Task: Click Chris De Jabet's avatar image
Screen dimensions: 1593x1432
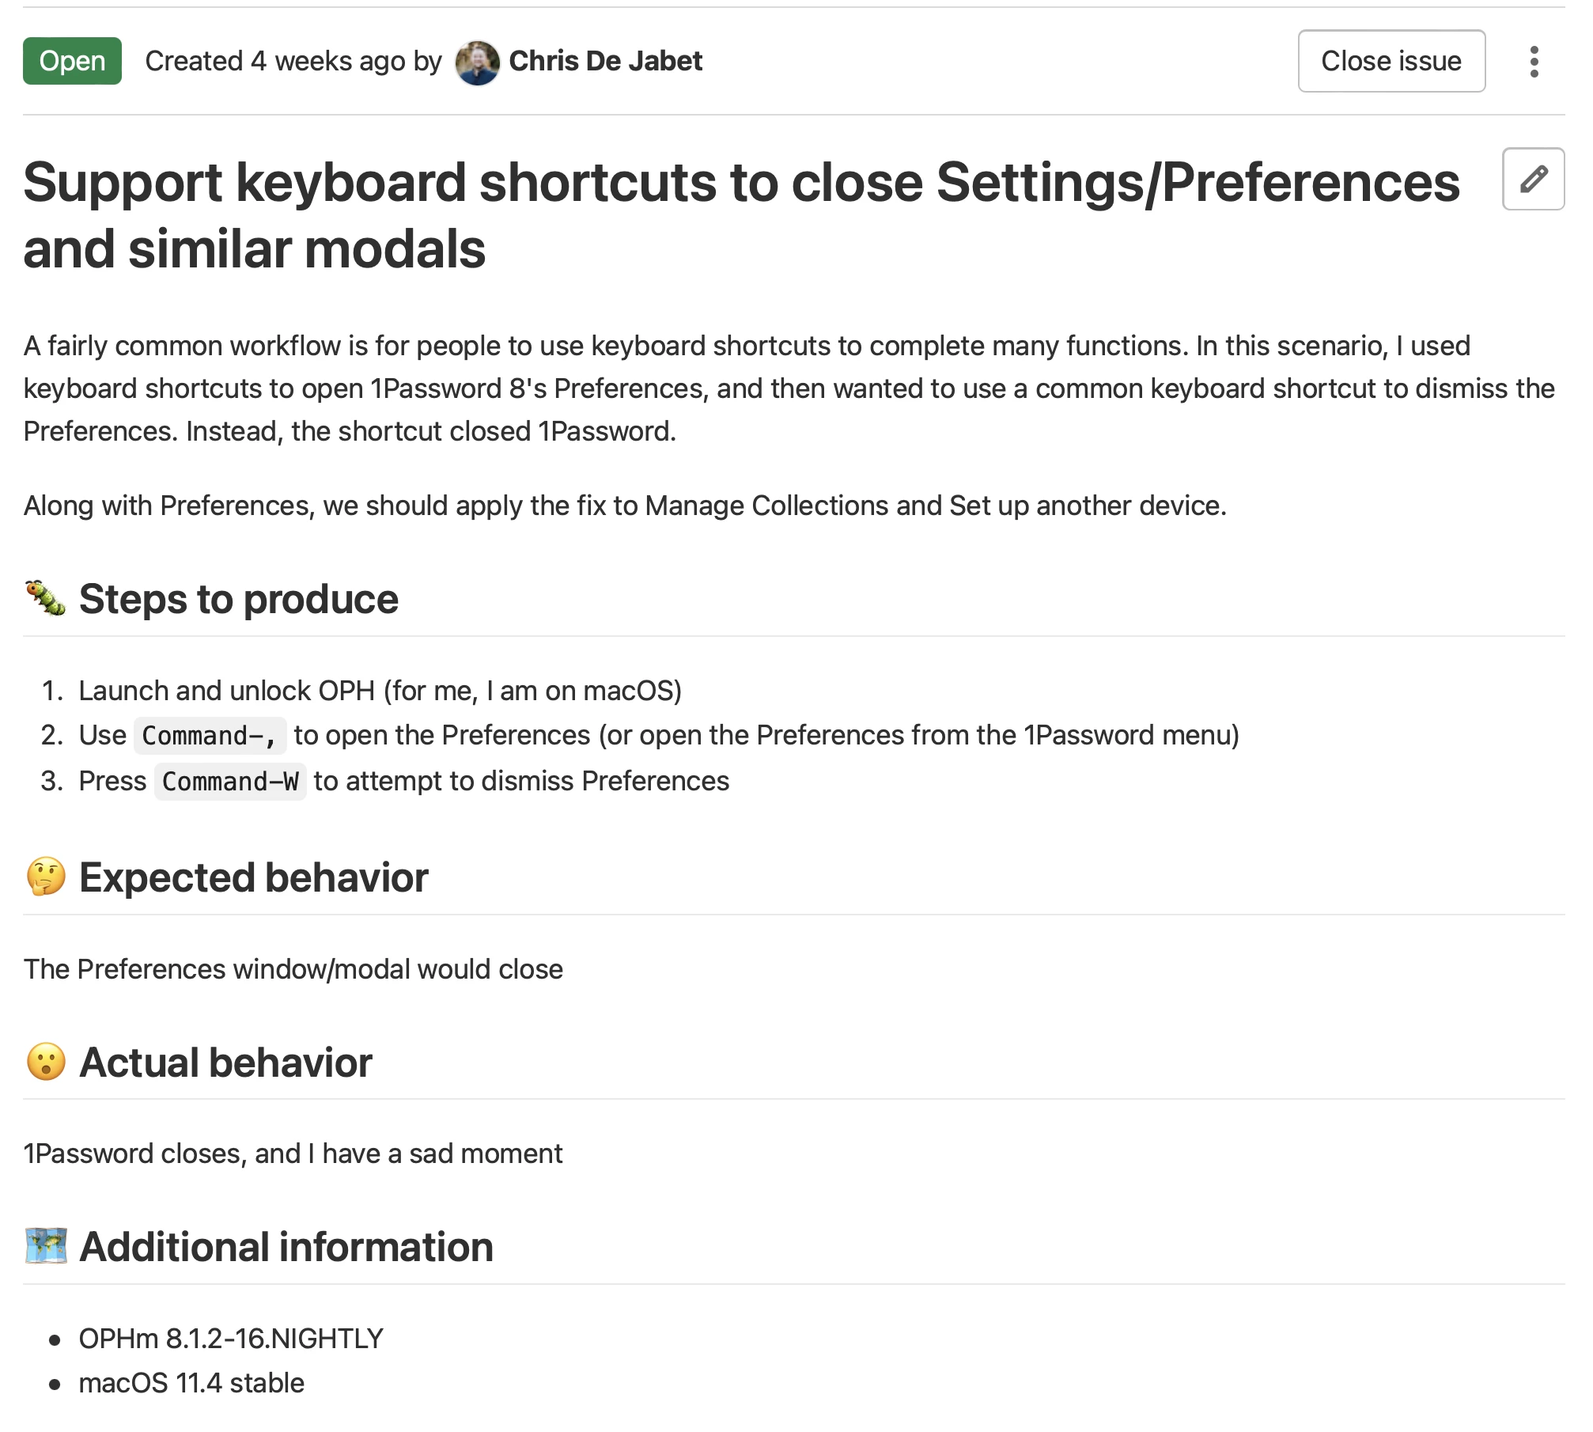Action: [477, 63]
